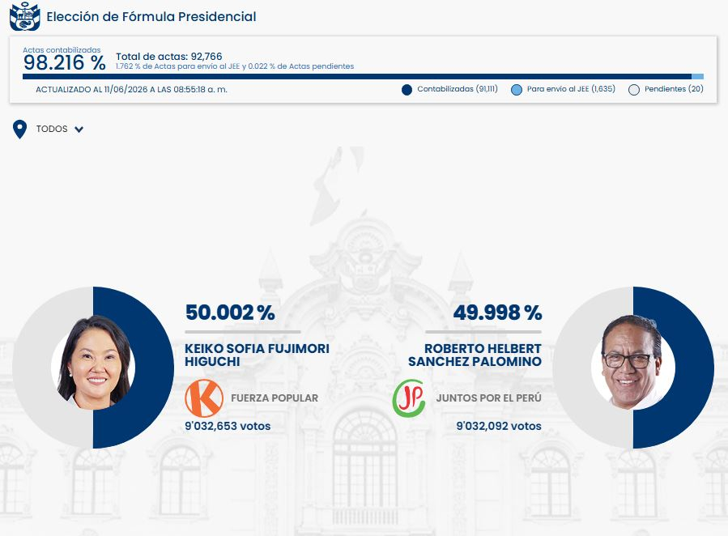Click "9'032,653 votos" vote count
Image resolution: width=728 pixels, height=536 pixels.
228,426
